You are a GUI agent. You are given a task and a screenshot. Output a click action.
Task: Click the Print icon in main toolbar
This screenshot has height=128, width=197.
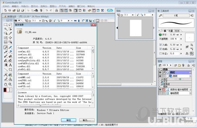[57, 10]
